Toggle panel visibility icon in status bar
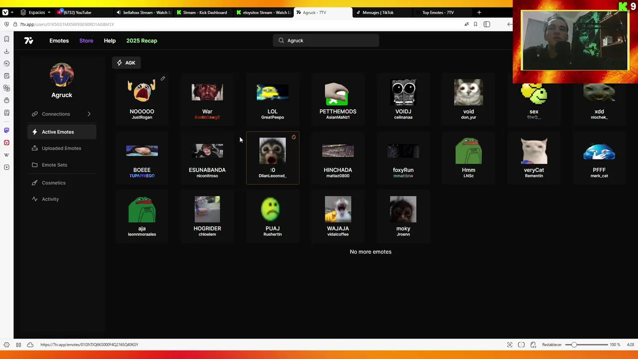 point(18,345)
